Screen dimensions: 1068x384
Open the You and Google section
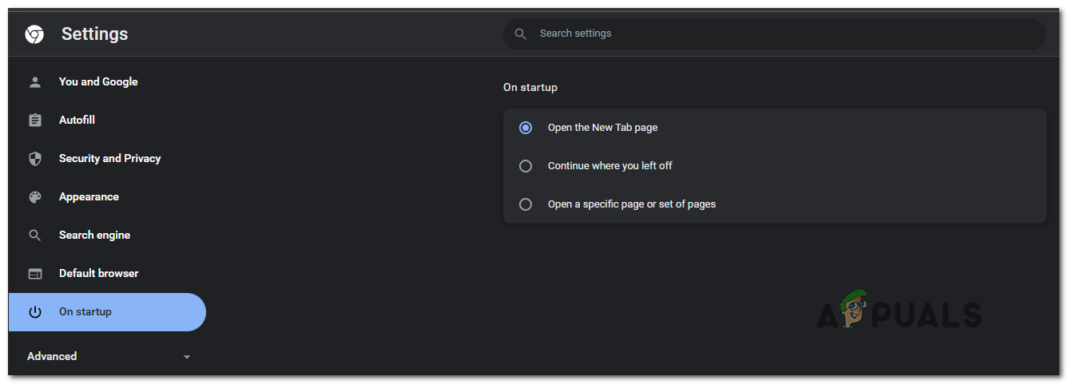point(98,82)
